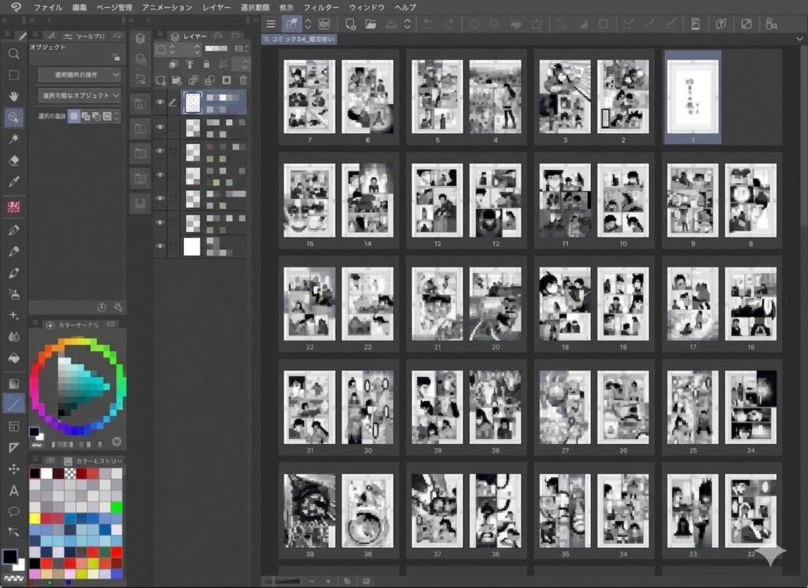The height and width of the screenshot is (588, 808).
Task: Select the Balloon speech-bubble tool
Action: pos(13,511)
